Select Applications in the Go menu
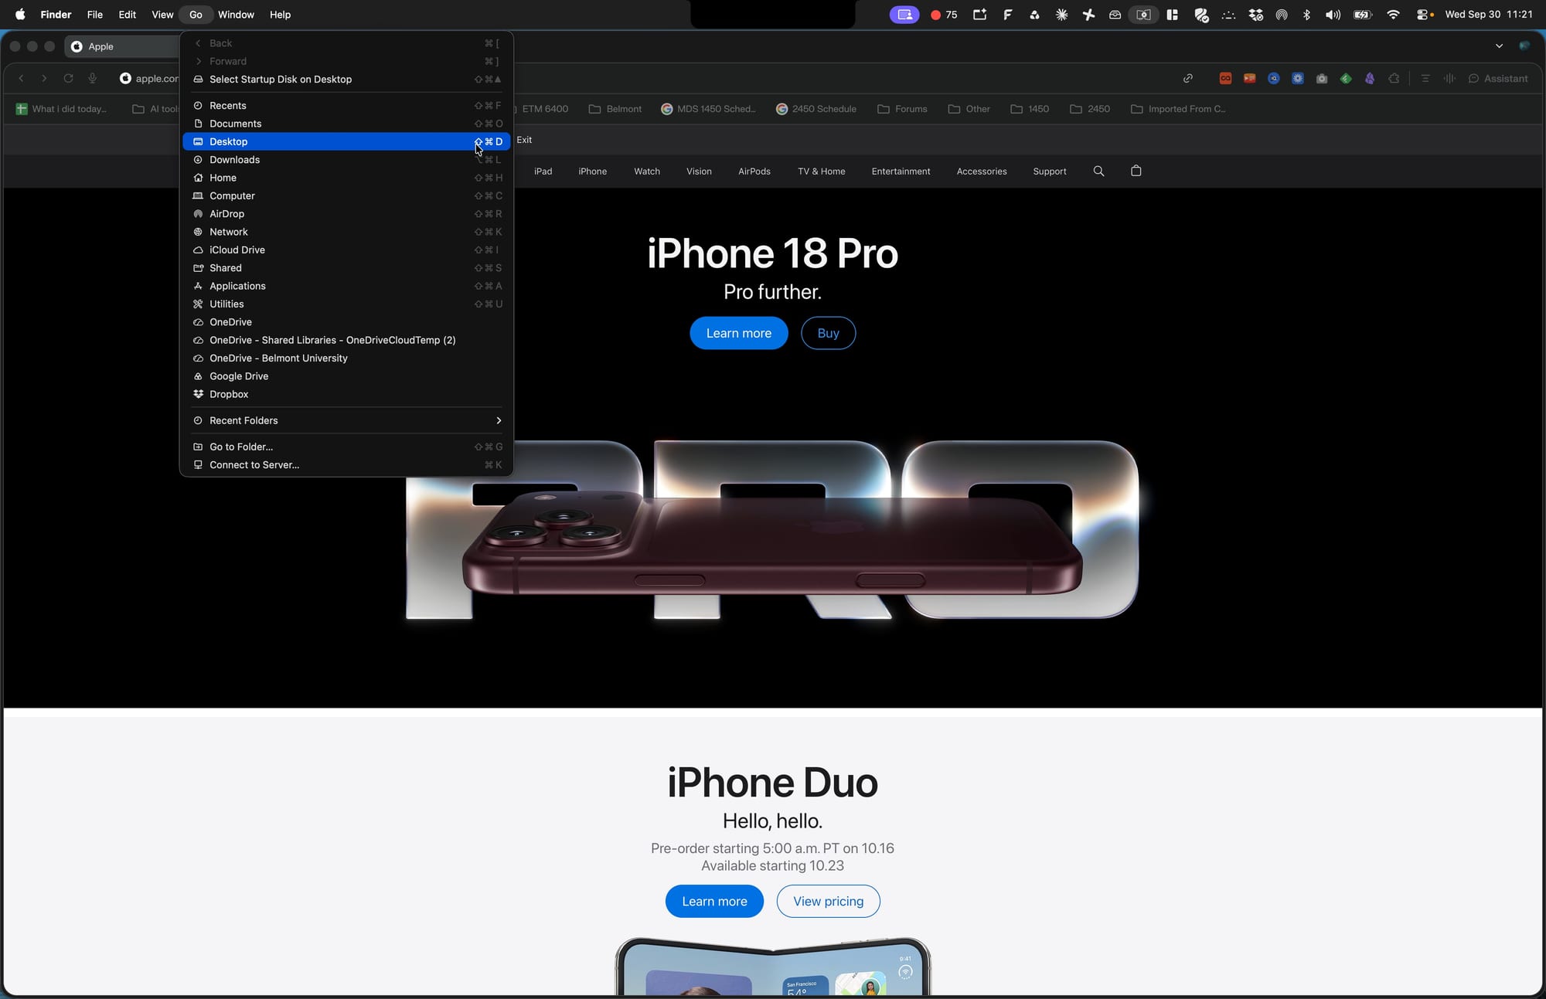Screen dimensions: 1546x999 [x=346, y=286]
